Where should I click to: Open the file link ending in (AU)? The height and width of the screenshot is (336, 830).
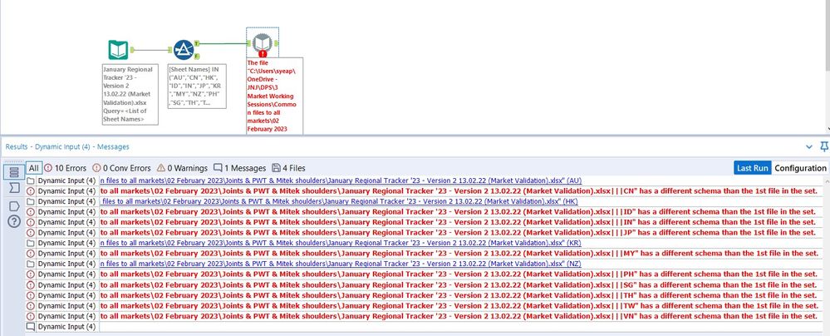pyautogui.click(x=341, y=180)
